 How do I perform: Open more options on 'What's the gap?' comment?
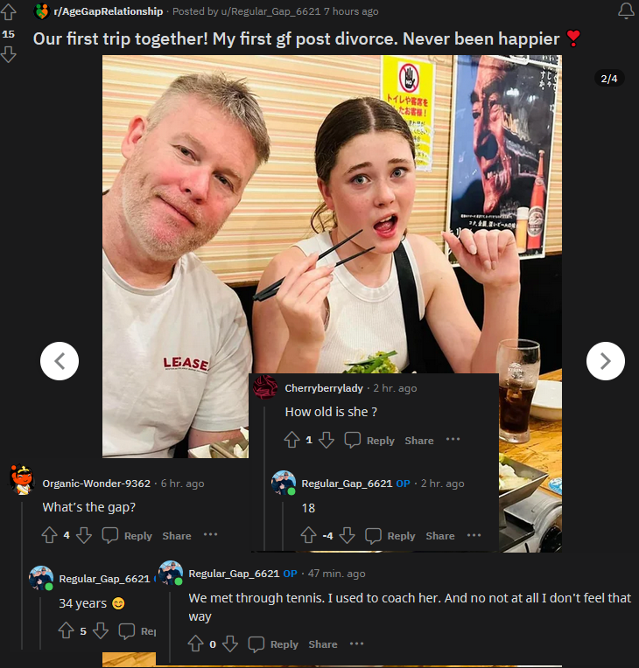click(x=210, y=534)
